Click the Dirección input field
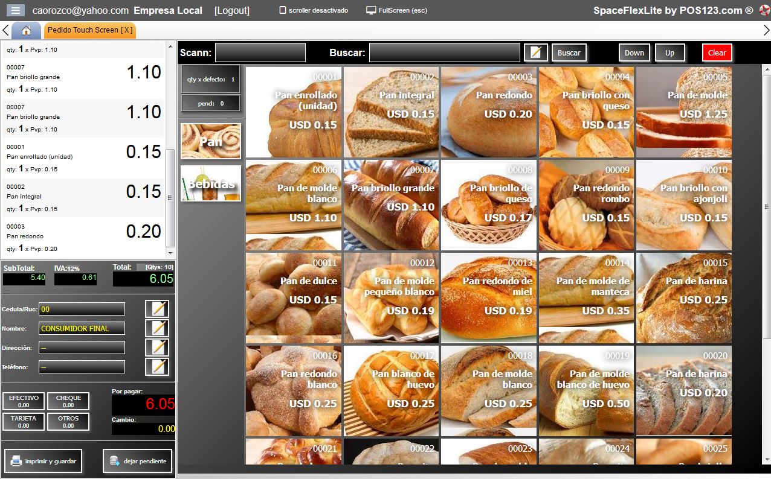This screenshot has height=479, width=771. [82, 347]
